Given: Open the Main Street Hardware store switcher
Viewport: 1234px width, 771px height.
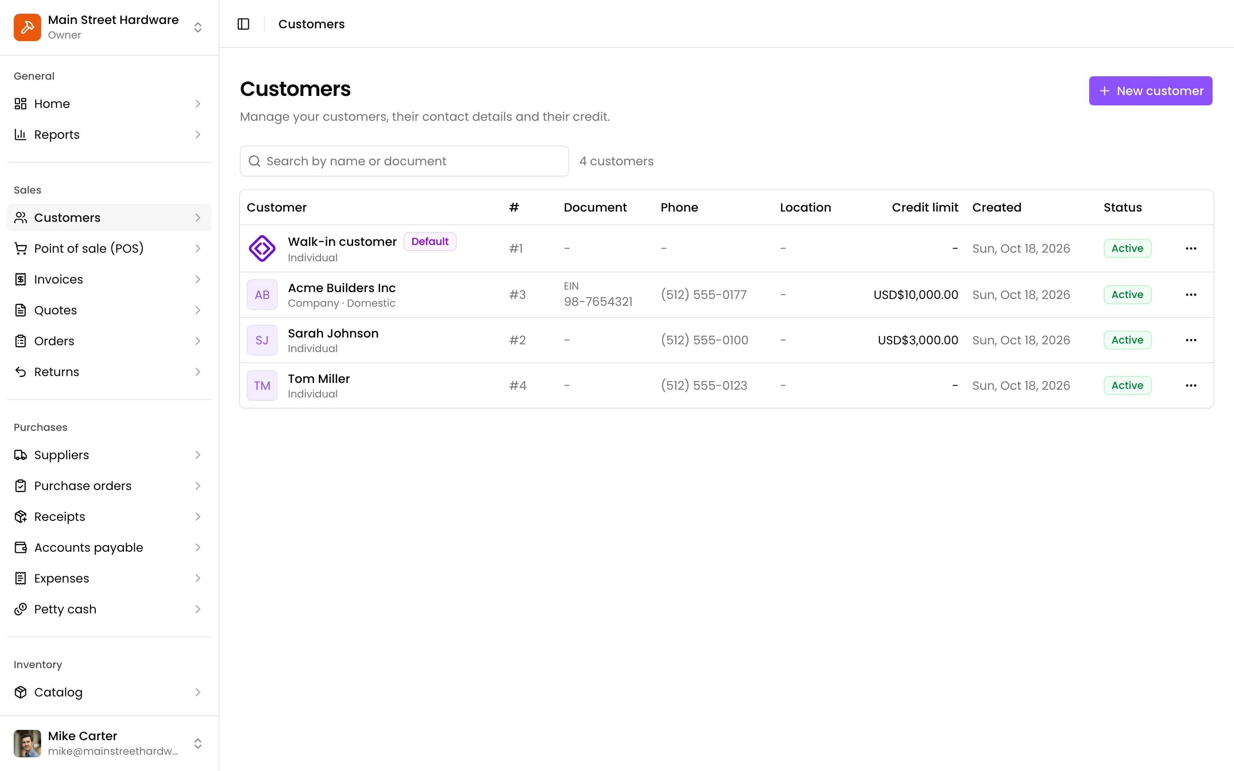Looking at the screenshot, I should click(109, 27).
